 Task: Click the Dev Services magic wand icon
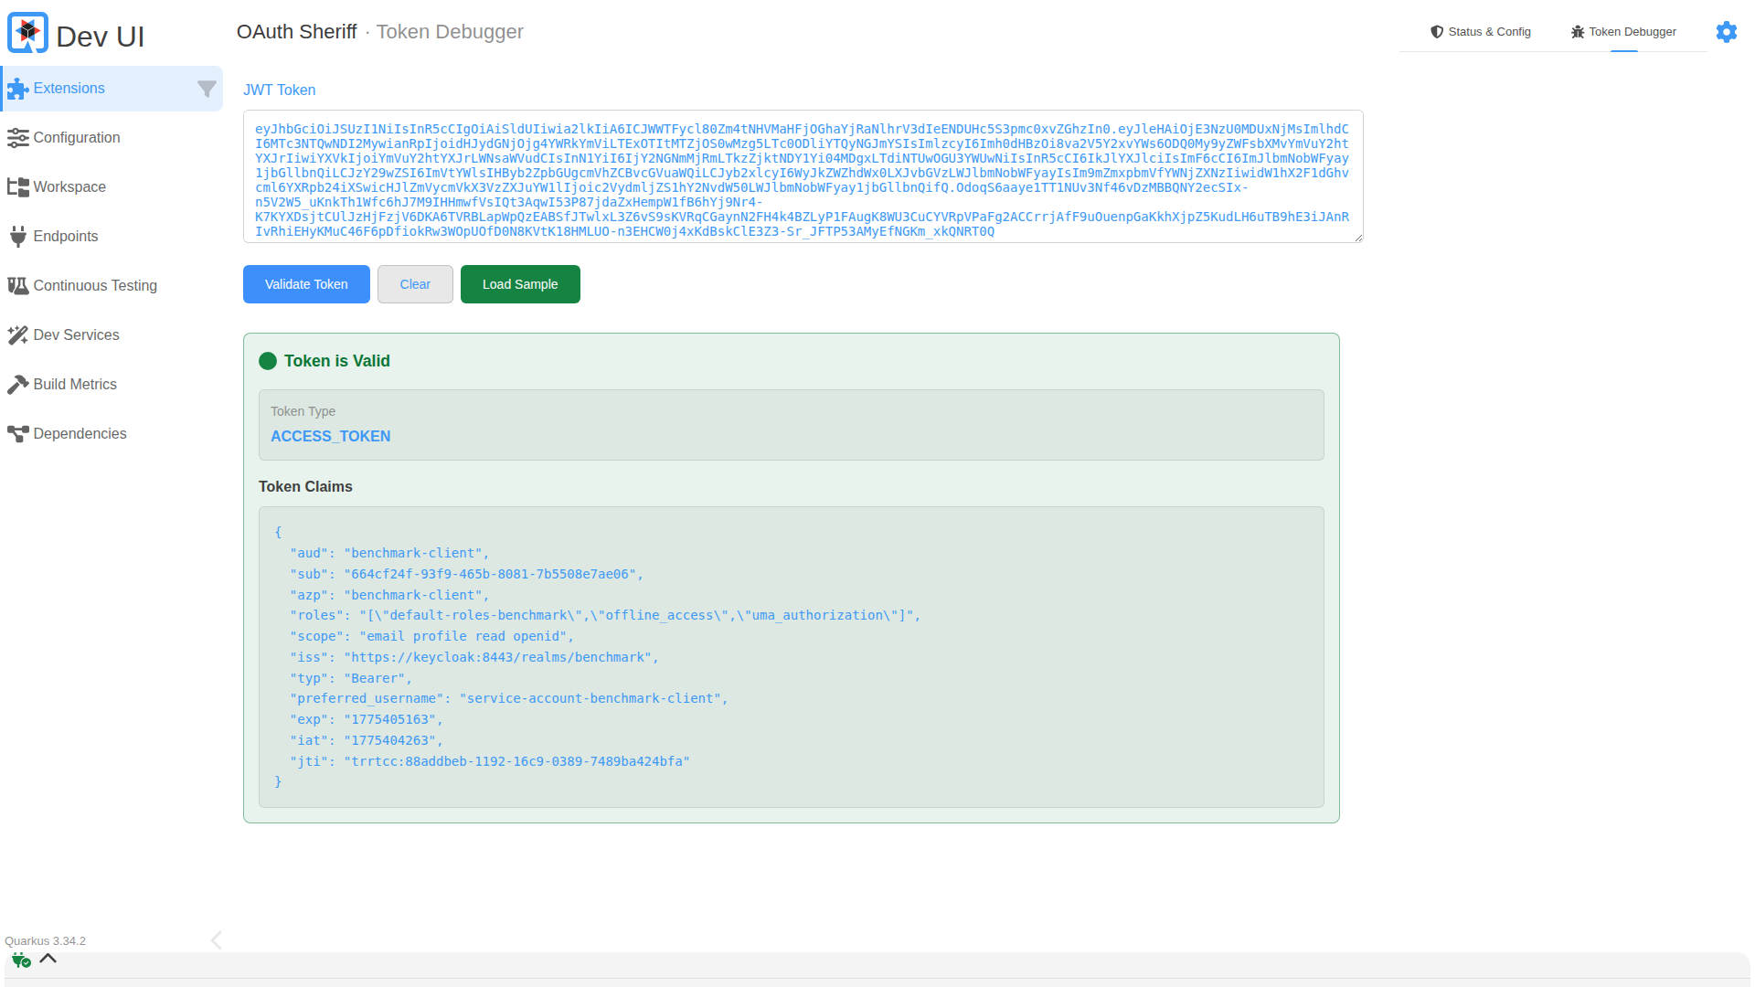click(17, 335)
